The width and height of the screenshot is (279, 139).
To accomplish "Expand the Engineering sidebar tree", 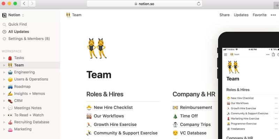I will [x=4, y=72].
